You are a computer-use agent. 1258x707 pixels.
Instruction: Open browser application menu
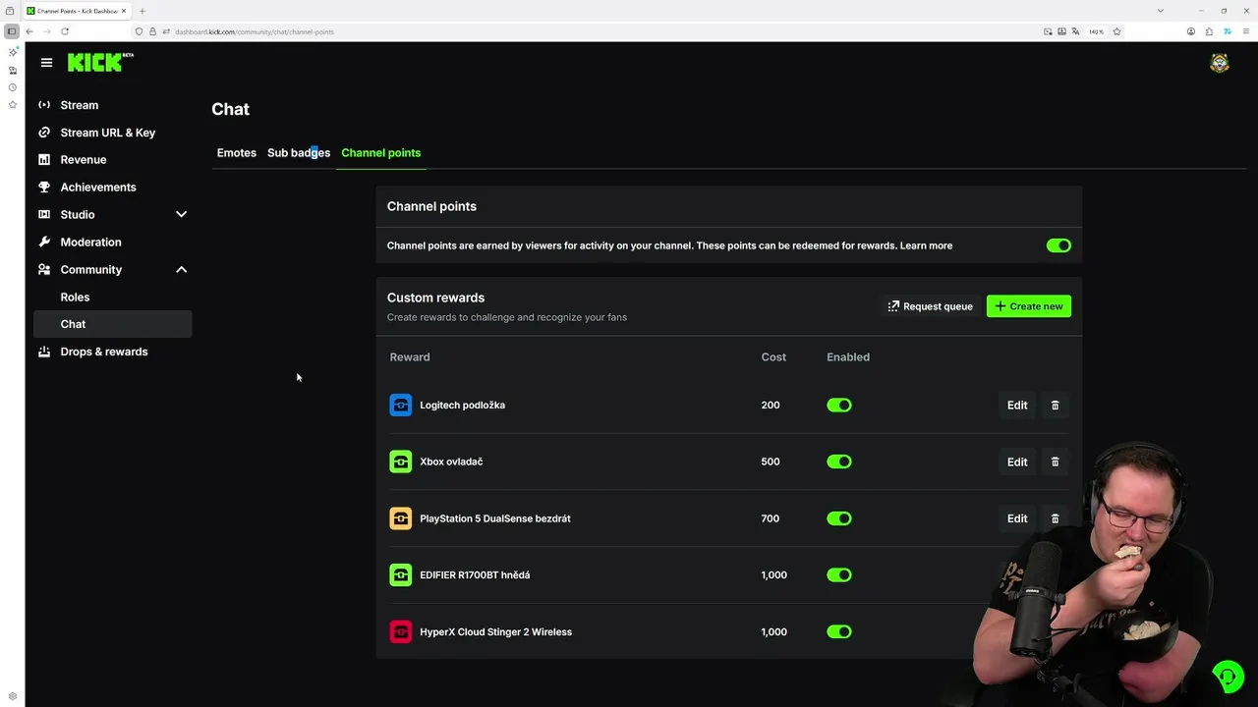click(1245, 31)
